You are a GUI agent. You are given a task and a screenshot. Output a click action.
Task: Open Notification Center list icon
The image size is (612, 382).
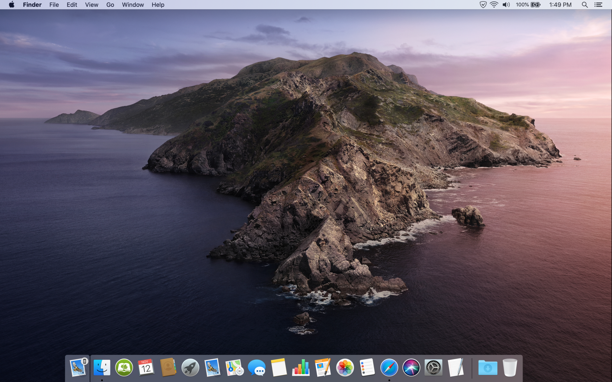pyautogui.click(x=598, y=5)
